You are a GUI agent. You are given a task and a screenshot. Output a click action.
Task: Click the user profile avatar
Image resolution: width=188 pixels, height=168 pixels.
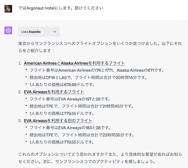pos(8,9)
